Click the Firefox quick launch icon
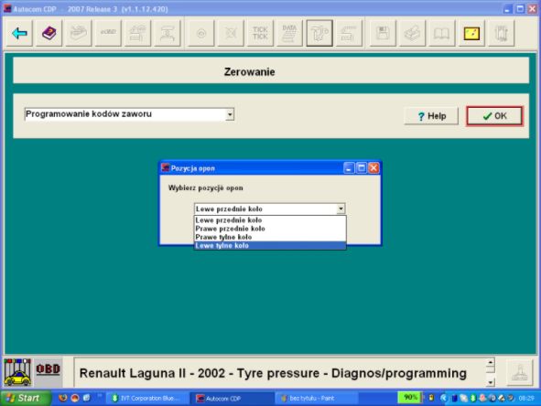 63,398
